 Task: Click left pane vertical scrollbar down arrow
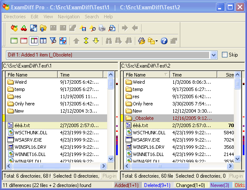tap(111, 159)
